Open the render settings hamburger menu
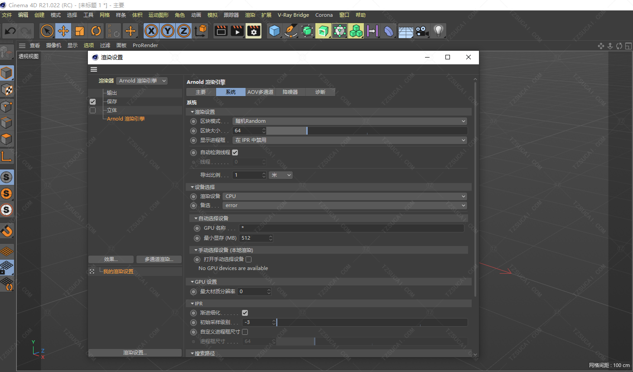 (x=94, y=69)
